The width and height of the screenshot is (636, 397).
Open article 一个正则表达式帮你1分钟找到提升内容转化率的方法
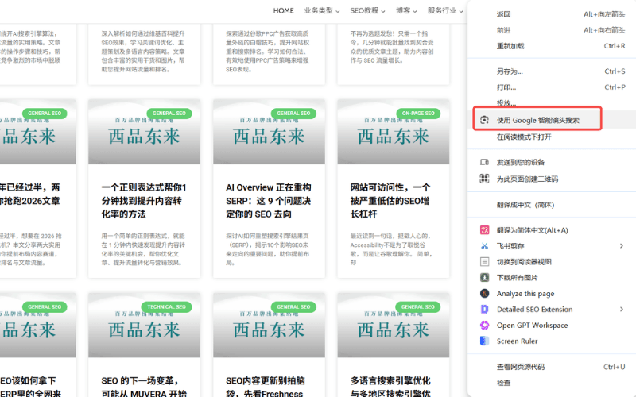(144, 201)
